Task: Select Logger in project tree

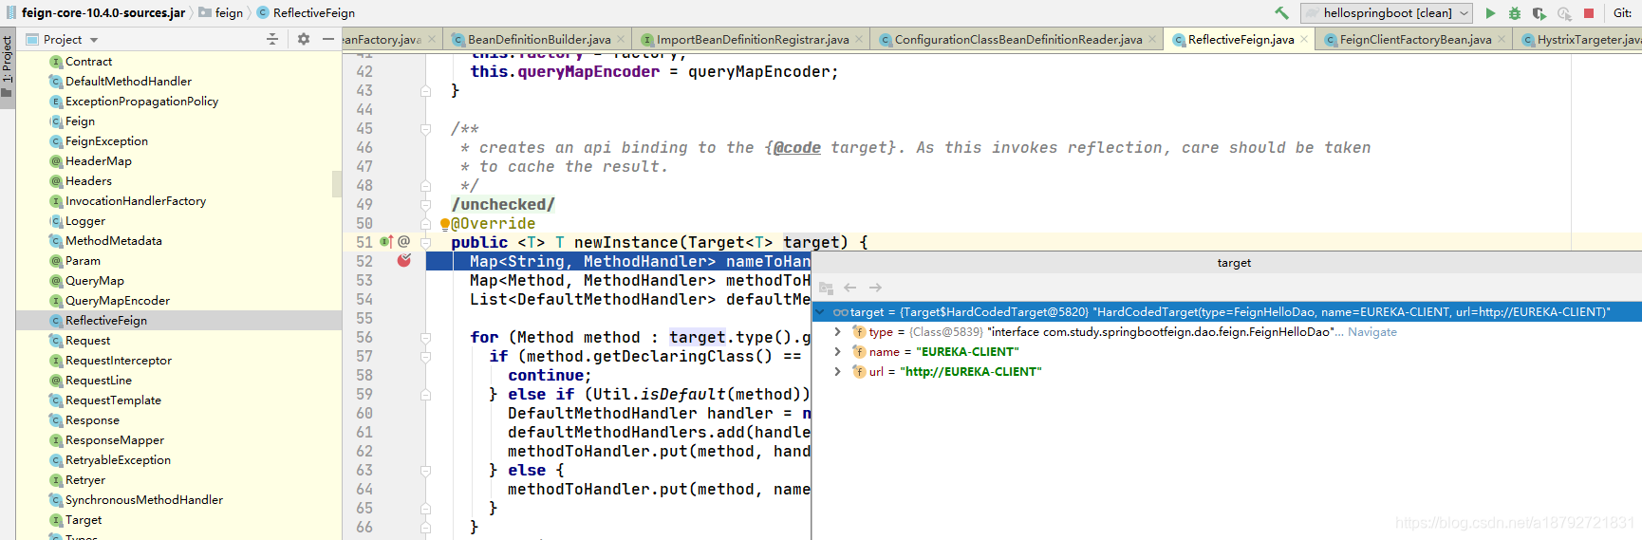Action: click(x=84, y=221)
